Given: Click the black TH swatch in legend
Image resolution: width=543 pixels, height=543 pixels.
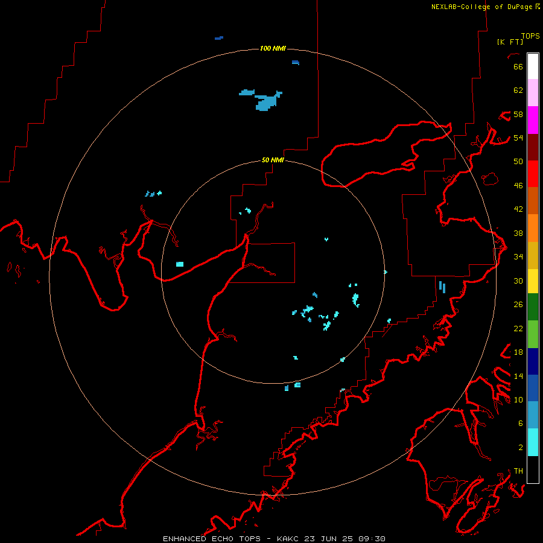Looking at the screenshot, I should click(x=533, y=469).
